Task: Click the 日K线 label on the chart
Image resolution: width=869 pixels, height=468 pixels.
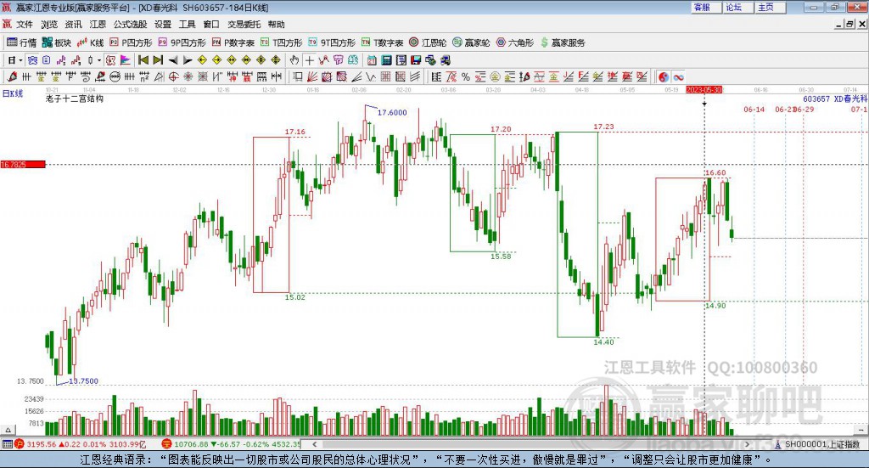Action: tap(13, 93)
